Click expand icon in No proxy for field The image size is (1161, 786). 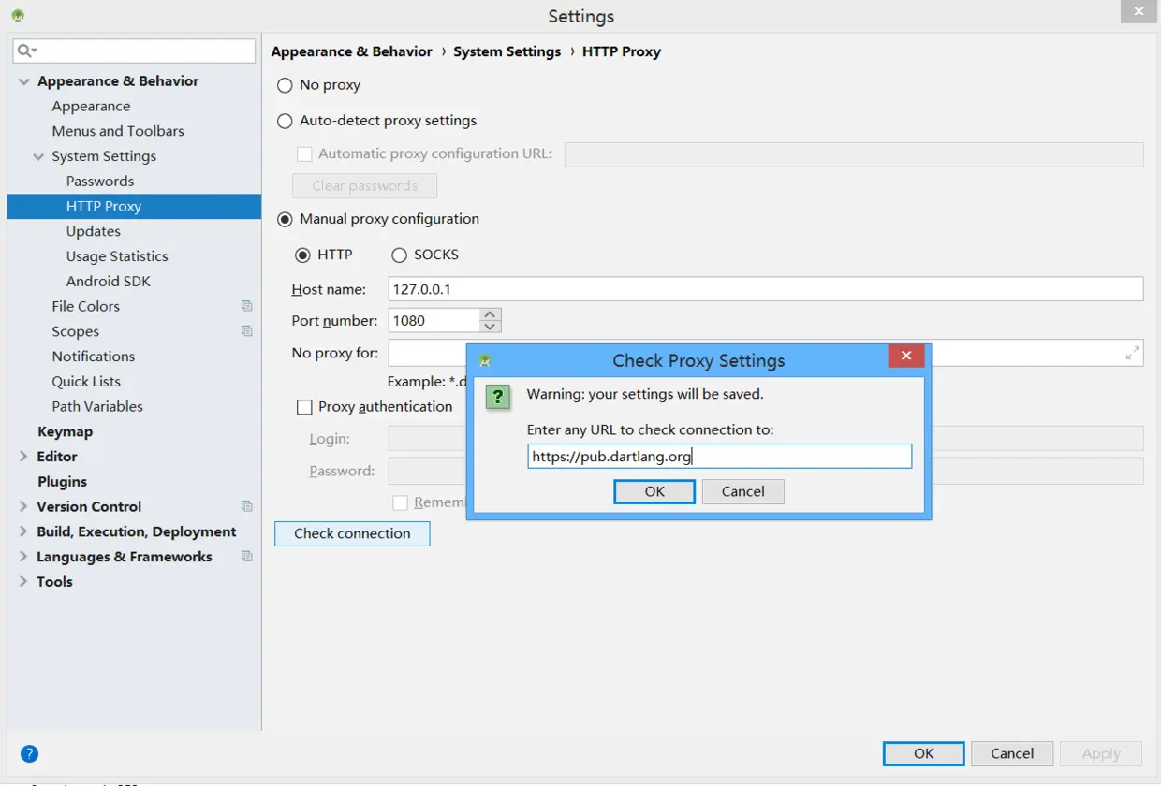pyautogui.click(x=1132, y=353)
